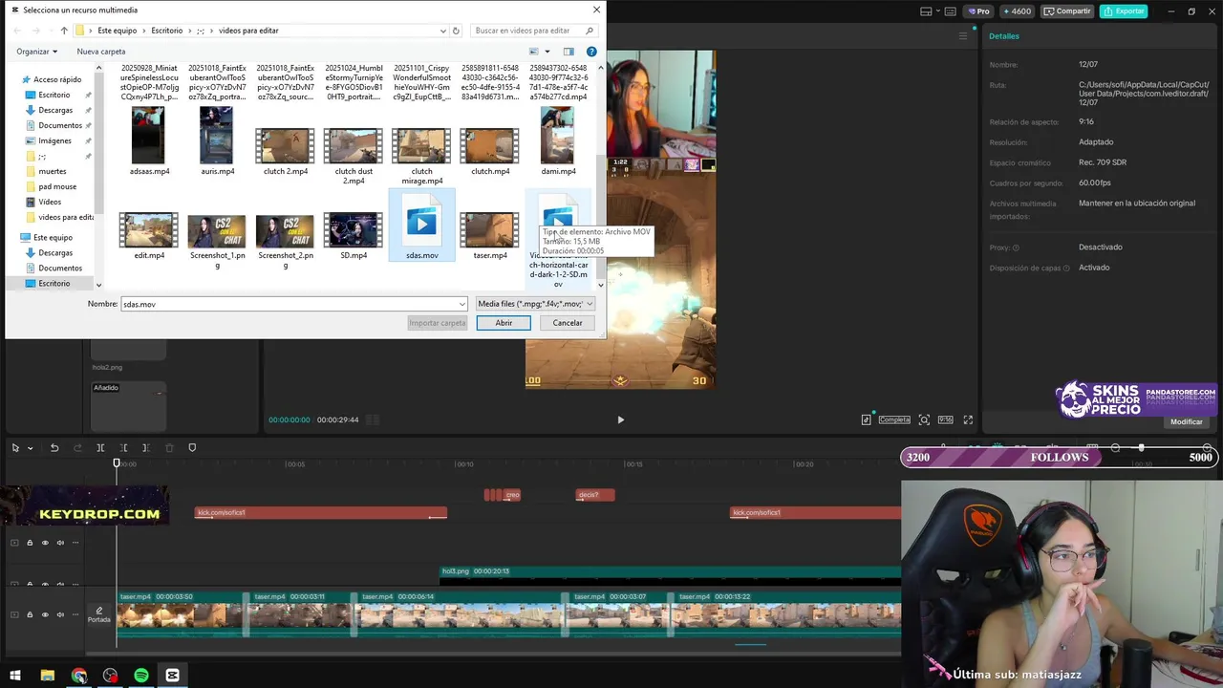Expand the address bar history dropdown
1223x688 pixels.
click(x=443, y=31)
